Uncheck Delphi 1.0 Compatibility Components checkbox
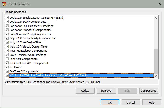 tap(7, 38)
